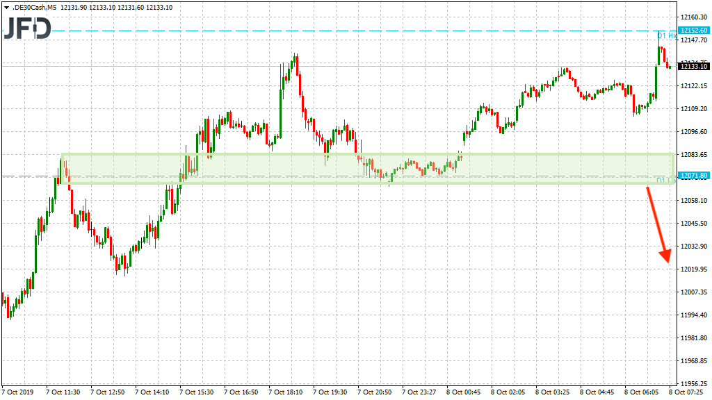This screenshot has height=400, width=712.
Task: Click the blue 12071.80 price tag
Action: point(693,176)
